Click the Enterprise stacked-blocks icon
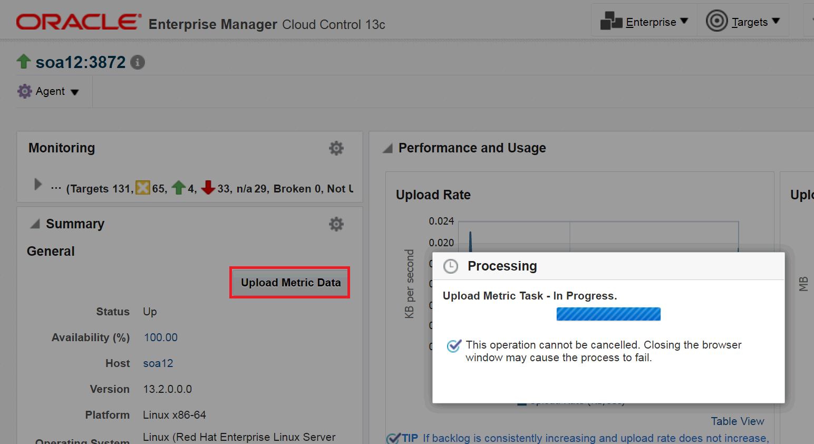The image size is (814, 444). coord(612,21)
